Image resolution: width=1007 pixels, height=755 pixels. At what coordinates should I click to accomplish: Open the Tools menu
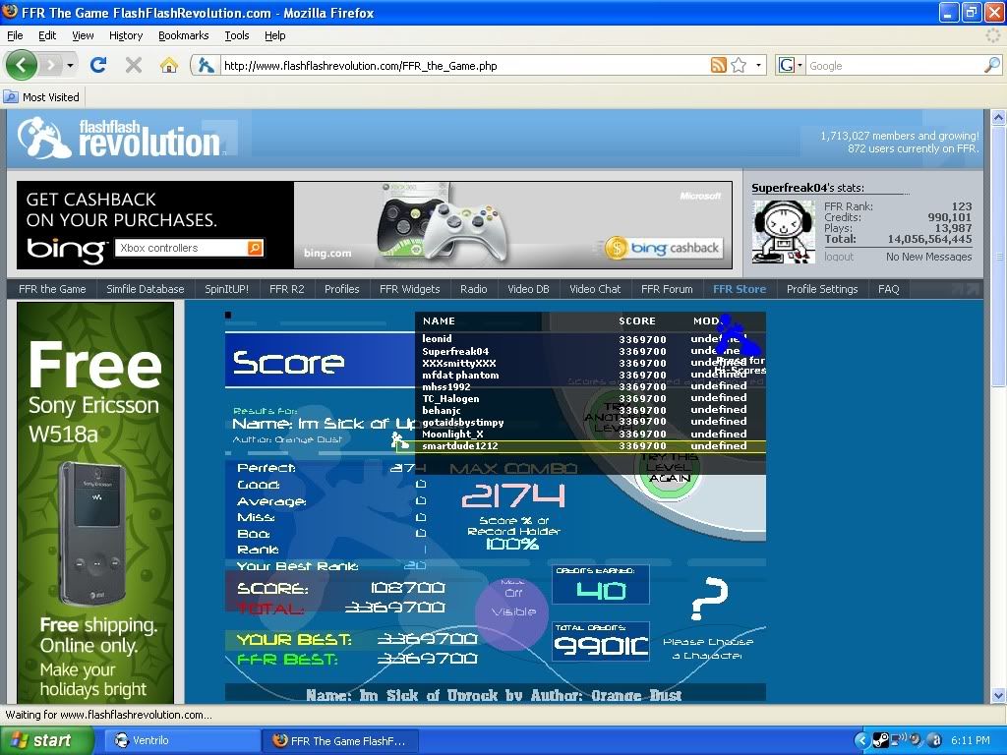(x=236, y=35)
